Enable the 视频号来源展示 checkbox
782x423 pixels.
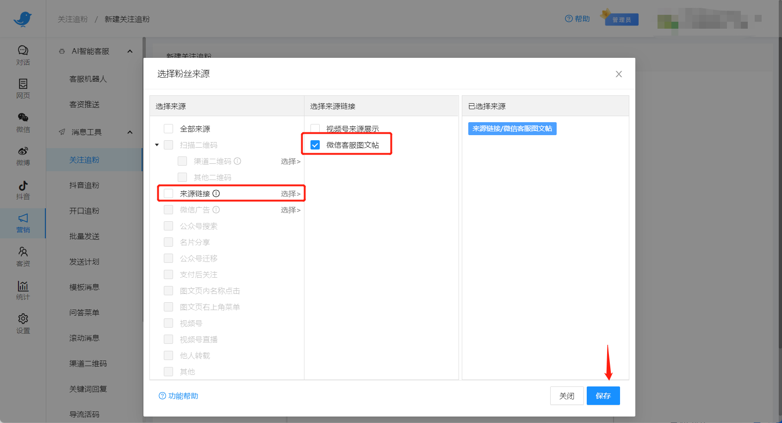coord(315,129)
